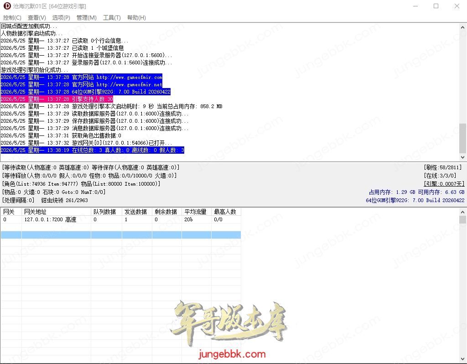
Task: Select log line 官方网站 http://www.gameofmir.net
Action: pyautogui.click(x=81, y=84)
